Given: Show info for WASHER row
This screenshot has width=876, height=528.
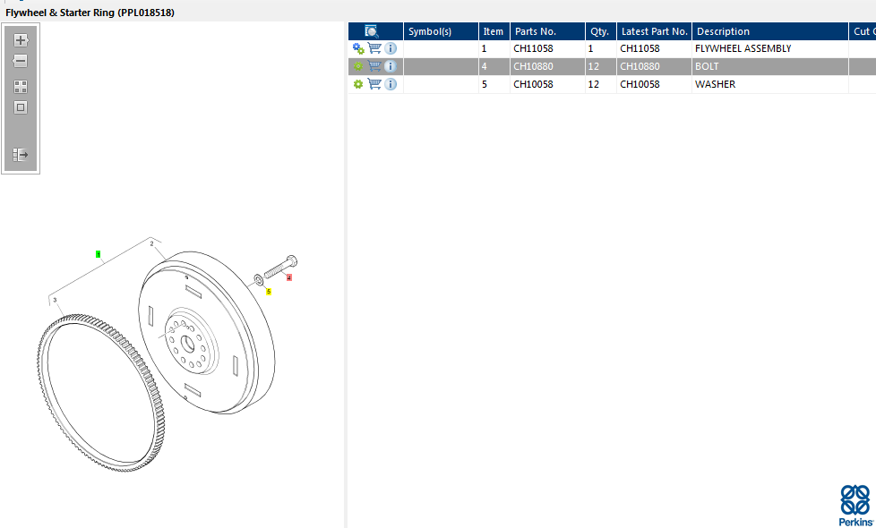Looking at the screenshot, I should pyautogui.click(x=391, y=84).
